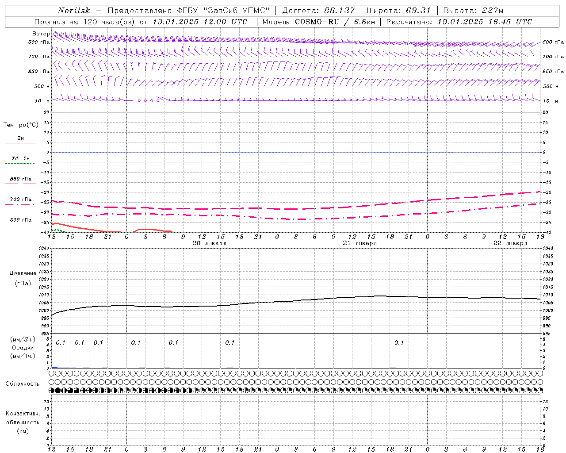Click the (мм/3ч.) precipitation unit label
Image resolution: width=566 pixels, height=453 pixels.
click(x=23, y=339)
